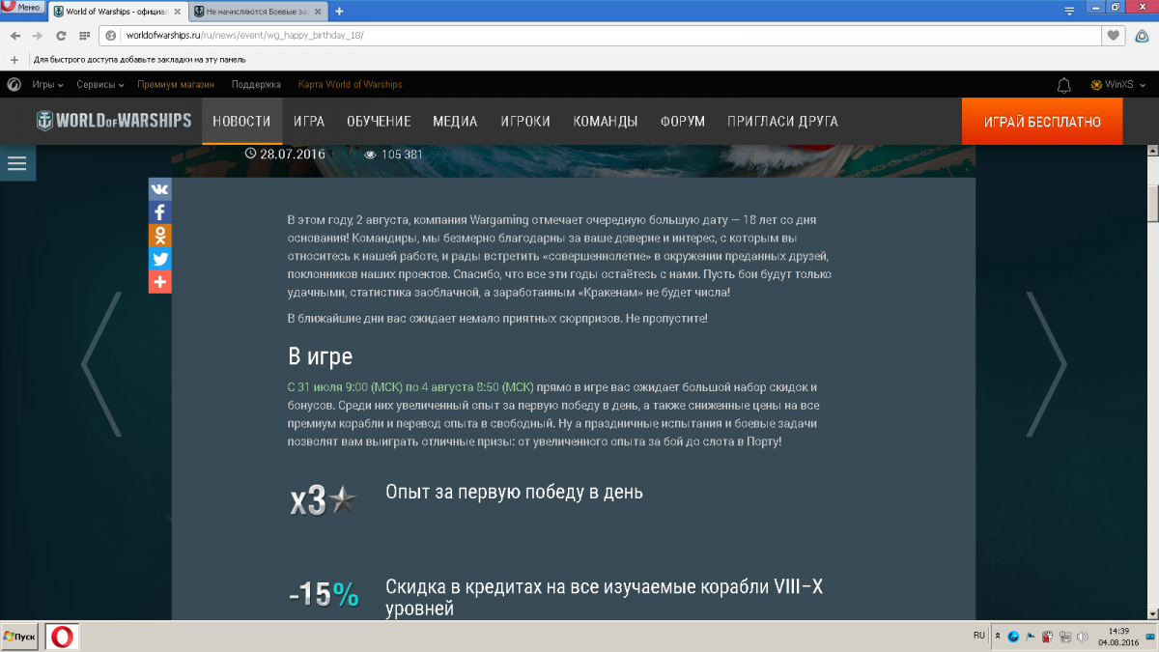Share the article on Odnoklassniki

tap(160, 236)
